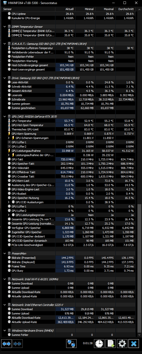Expand GPU Leistungsbegrenzer sub-items
Screen dimensions: 142x354
[9, 215]
